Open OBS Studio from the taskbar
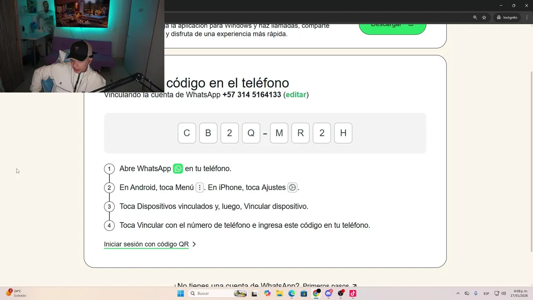533x300 pixels. point(341,293)
